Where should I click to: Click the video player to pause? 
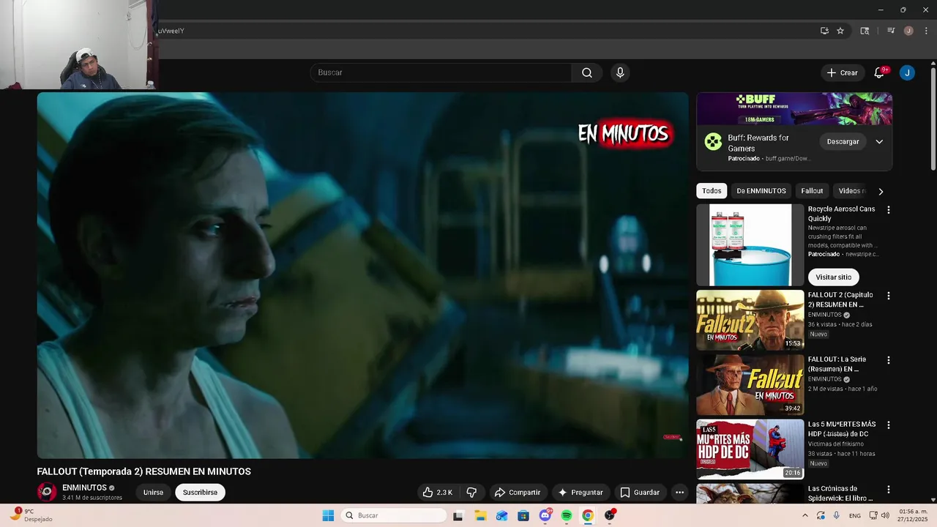tap(362, 275)
